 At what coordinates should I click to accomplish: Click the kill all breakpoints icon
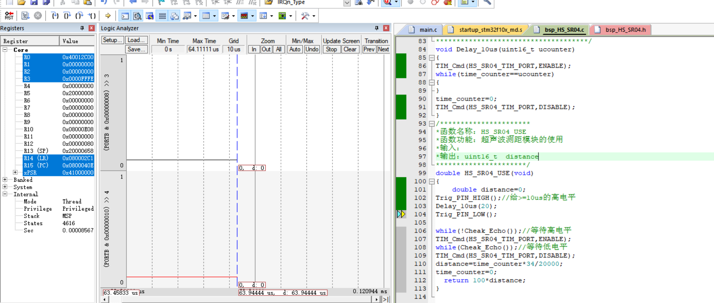tap(447, 2)
